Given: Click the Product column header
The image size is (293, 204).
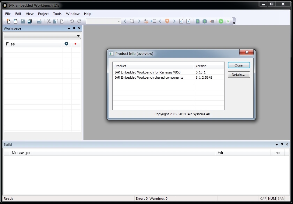Looking at the screenshot, I should 153,66.
